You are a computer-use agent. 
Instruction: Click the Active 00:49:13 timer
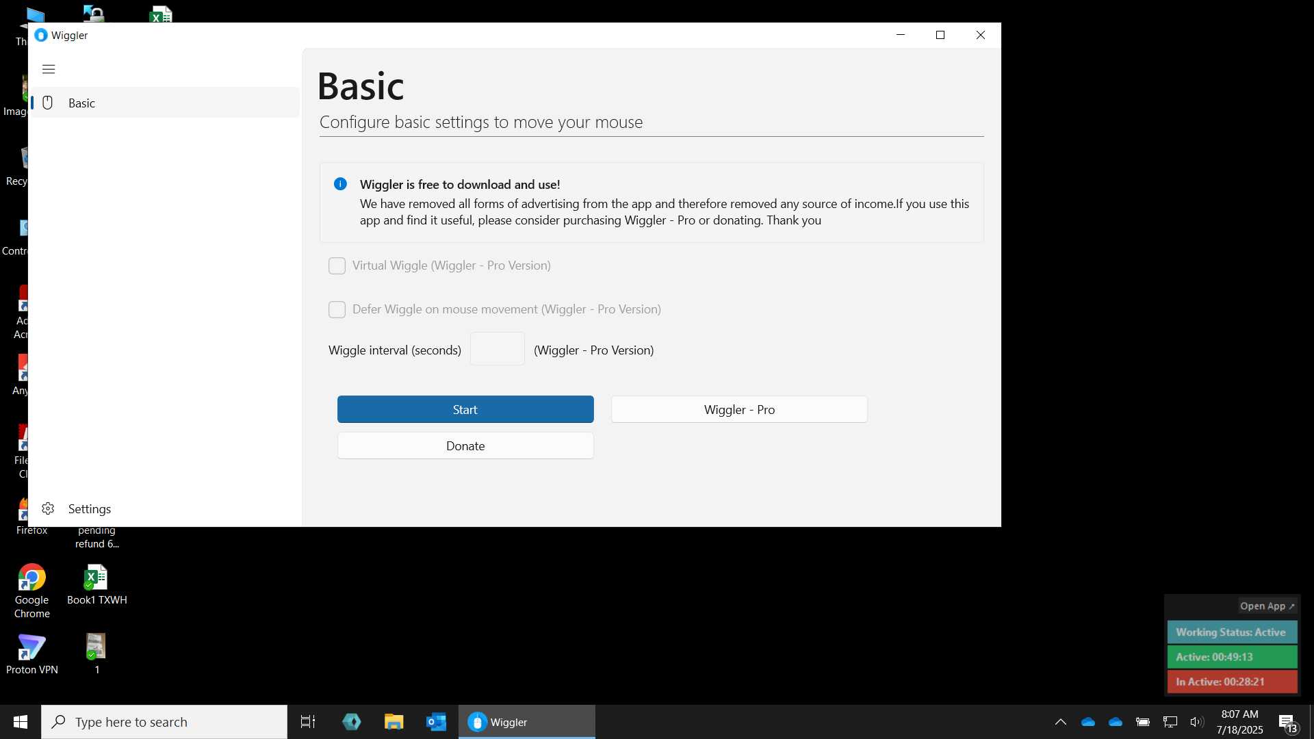pyautogui.click(x=1232, y=657)
